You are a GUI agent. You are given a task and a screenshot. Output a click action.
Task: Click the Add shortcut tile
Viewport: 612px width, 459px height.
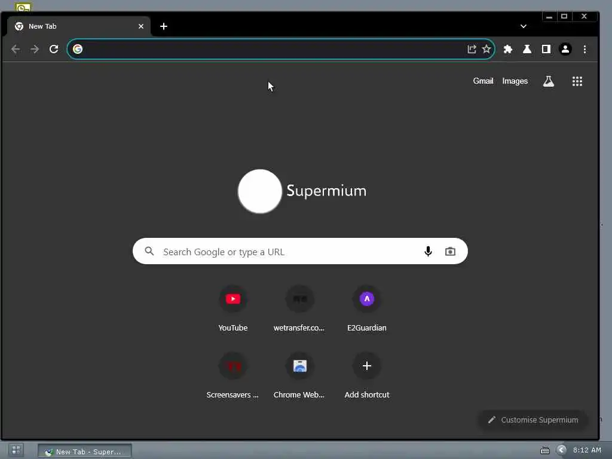[x=367, y=376]
